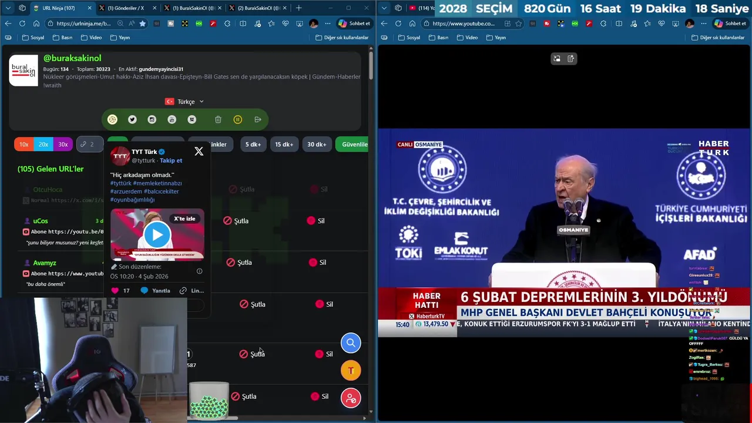
Task: Open Yayın bookmarks folder in left browser
Action: pos(119,37)
